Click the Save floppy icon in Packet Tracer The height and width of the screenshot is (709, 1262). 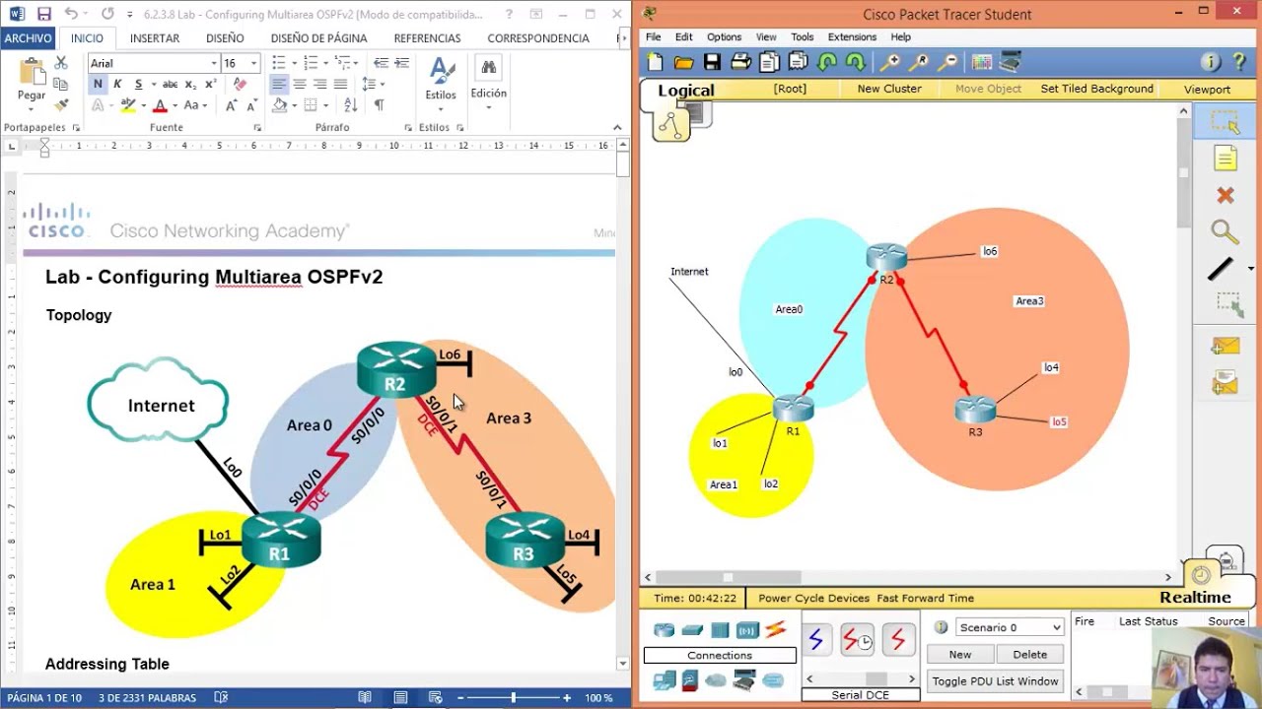(x=712, y=62)
